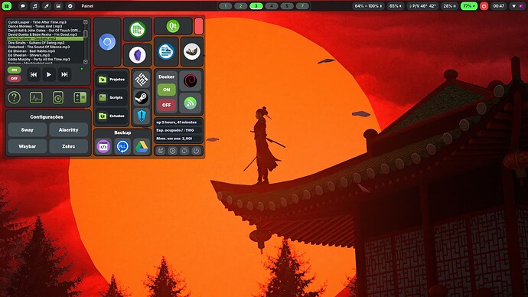Screen dimensions: 528x297
Task: Click the playlist scrollbar up arrow
Action: click(86, 22)
